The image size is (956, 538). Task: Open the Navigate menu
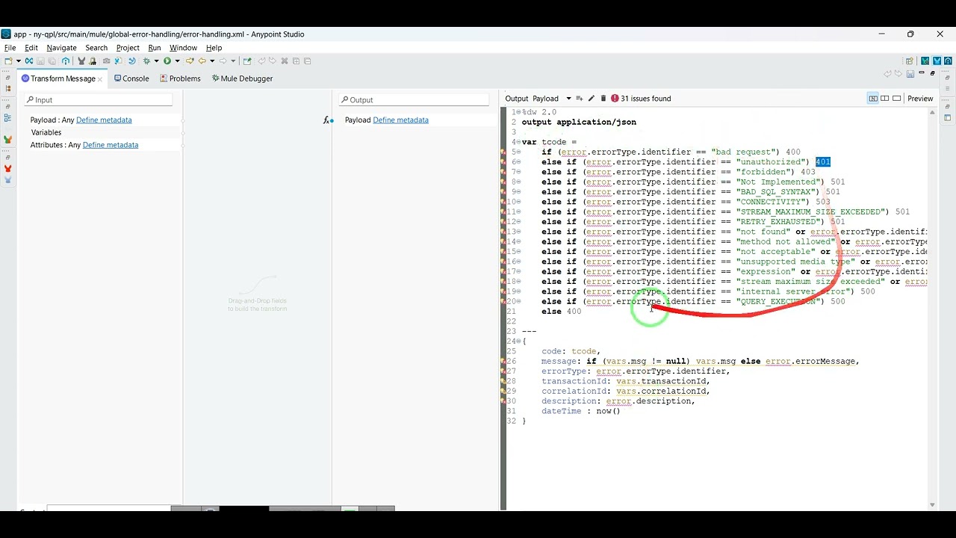(61, 48)
